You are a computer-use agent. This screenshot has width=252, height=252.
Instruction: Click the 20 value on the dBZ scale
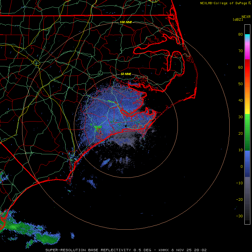click(241, 133)
